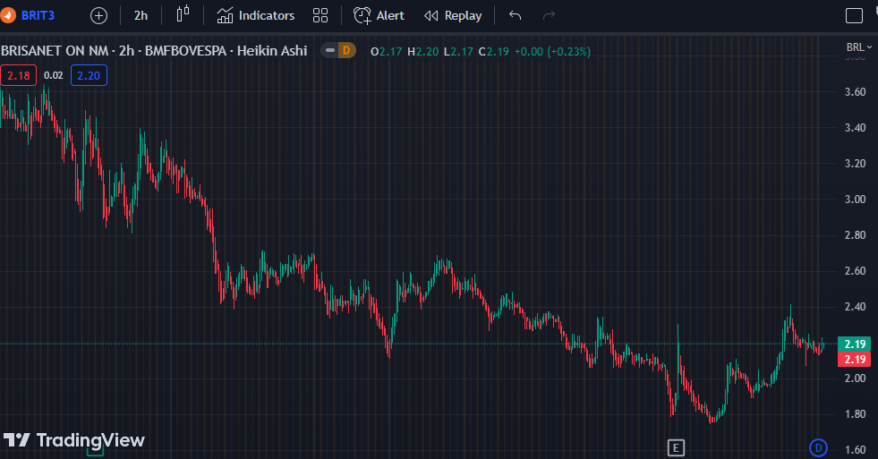The height and width of the screenshot is (459, 878).
Task: Create a new Alert
Action: click(379, 15)
